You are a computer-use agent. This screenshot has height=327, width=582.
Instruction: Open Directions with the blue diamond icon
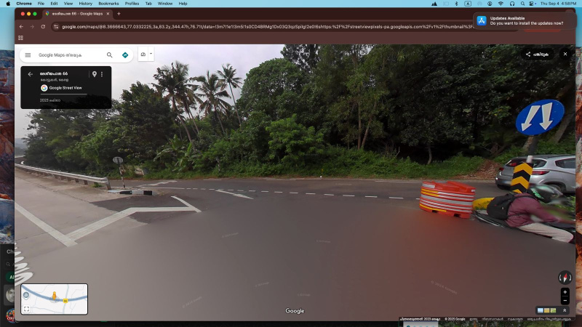click(125, 55)
